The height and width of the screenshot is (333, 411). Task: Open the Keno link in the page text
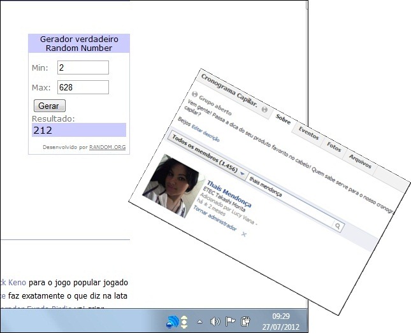[17, 283]
